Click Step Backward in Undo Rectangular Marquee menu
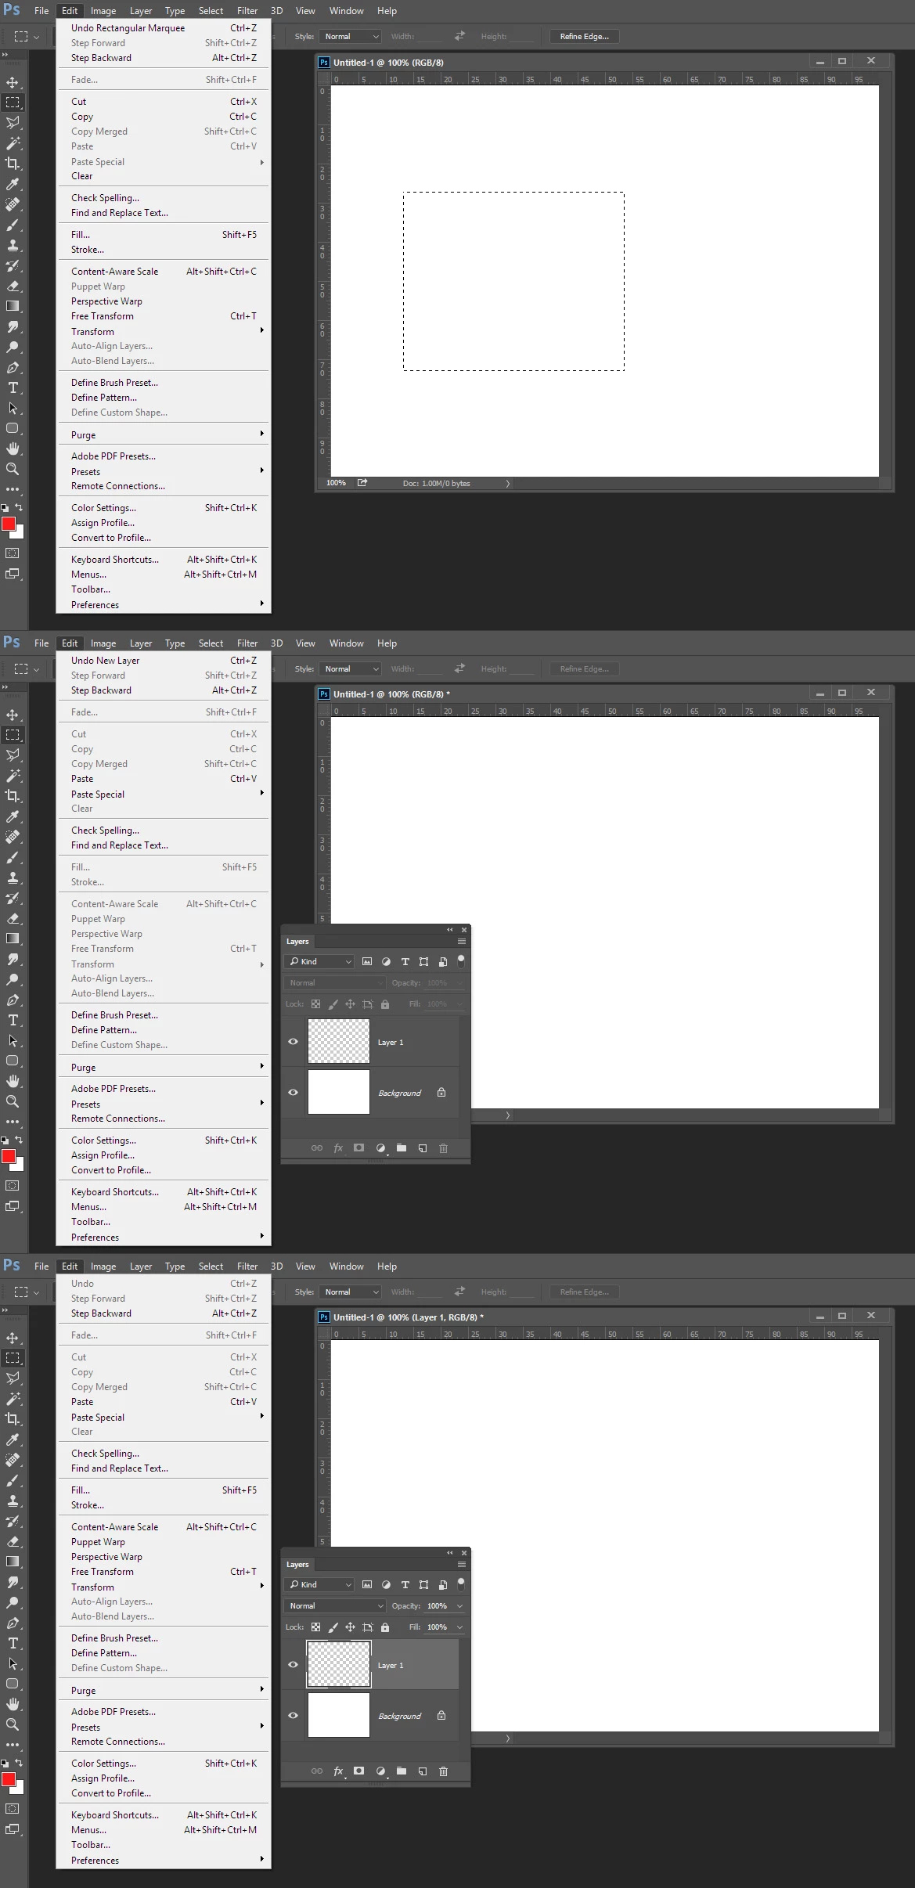The height and width of the screenshot is (1888, 915). pyautogui.click(x=164, y=57)
